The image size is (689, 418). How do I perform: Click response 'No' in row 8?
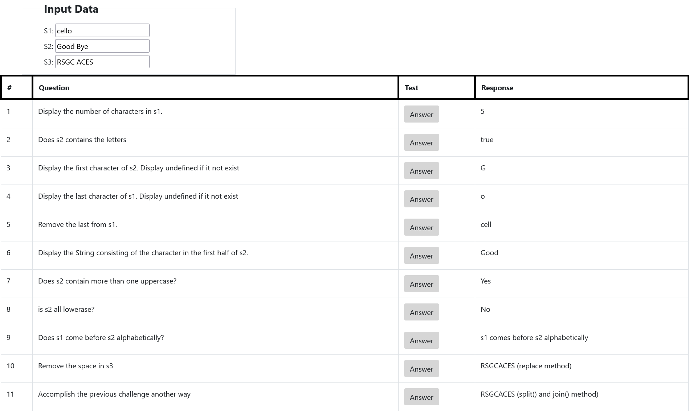[485, 309]
